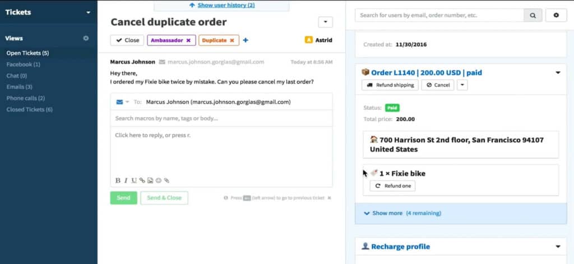574x264 pixels.
Task: Show user history link
Action: (x=222, y=5)
